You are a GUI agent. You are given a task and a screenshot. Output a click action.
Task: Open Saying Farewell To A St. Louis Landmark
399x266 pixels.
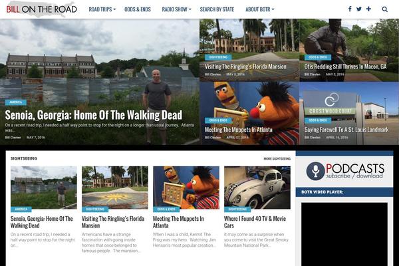[x=346, y=130]
